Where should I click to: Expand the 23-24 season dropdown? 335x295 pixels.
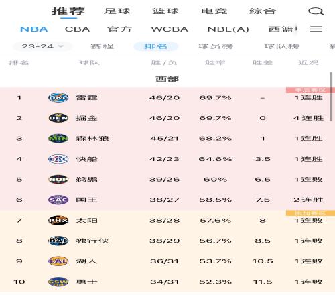(43, 46)
